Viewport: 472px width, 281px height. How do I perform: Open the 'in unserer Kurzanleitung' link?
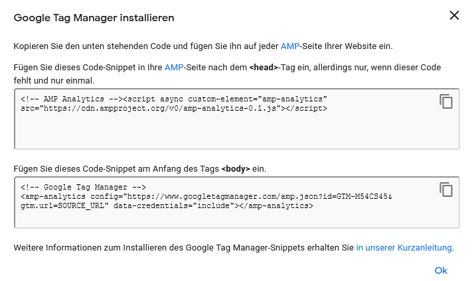click(x=404, y=247)
